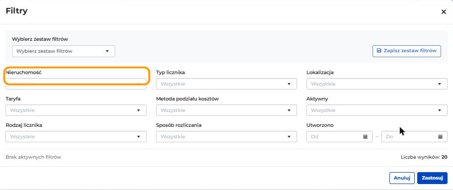
Task: Expand the Lokalizacja dropdown
Action: pos(377,84)
